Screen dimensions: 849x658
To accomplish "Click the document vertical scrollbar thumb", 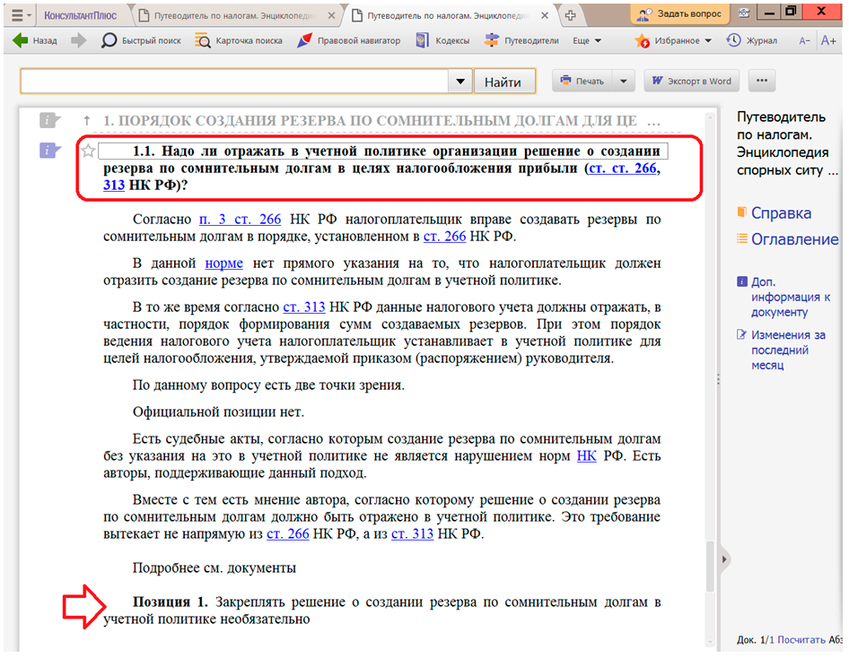I will 711,566.
